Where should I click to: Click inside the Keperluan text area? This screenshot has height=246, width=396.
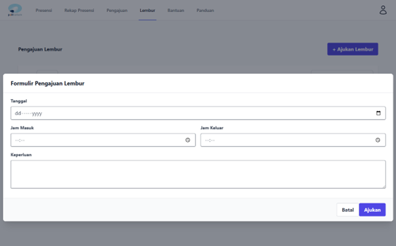coord(198,174)
